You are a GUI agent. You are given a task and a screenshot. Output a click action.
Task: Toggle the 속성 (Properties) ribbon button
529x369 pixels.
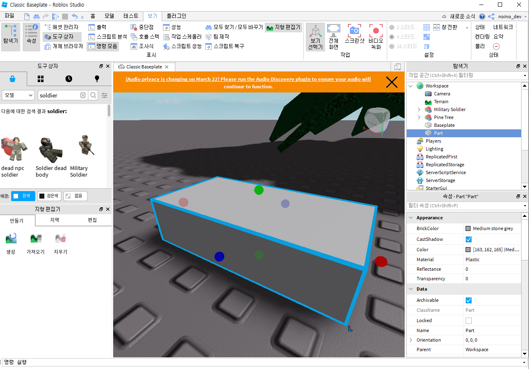click(32, 37)
